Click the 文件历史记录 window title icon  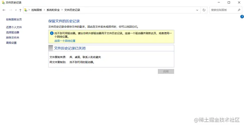pos(3,2)
